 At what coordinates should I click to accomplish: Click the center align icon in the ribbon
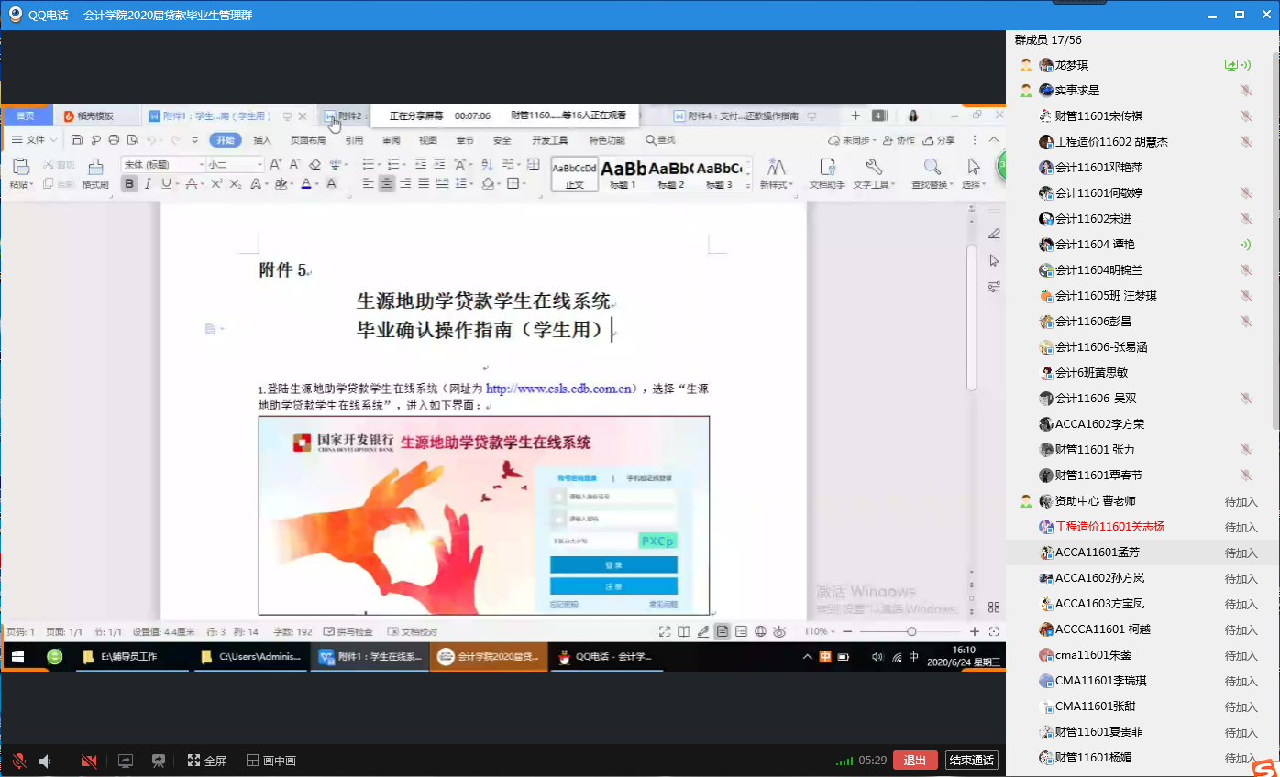click(x=387, y=183)
